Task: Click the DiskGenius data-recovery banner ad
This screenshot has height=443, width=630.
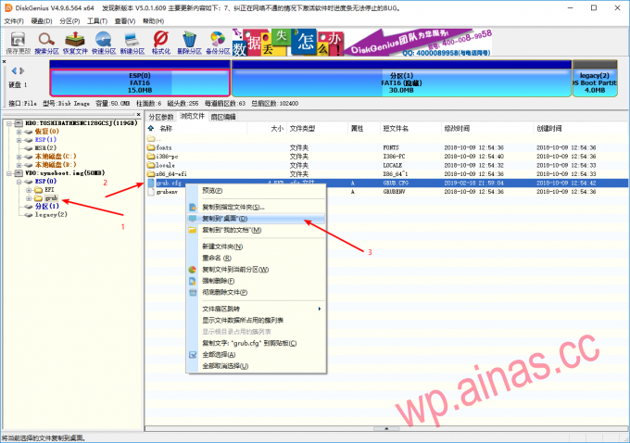Action: pos(362,43)
